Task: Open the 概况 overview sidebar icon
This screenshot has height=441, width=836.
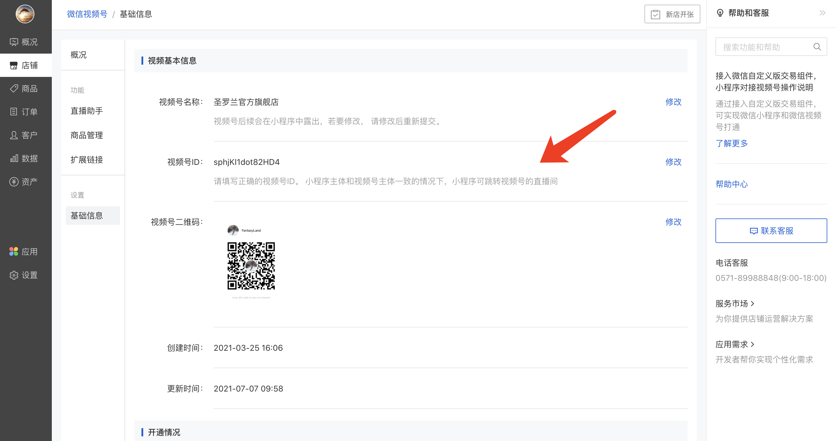Action: coord(14,42)
